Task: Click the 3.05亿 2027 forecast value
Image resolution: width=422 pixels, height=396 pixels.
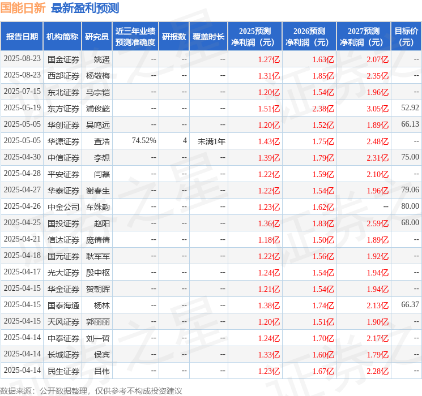Action: [378, 109]
